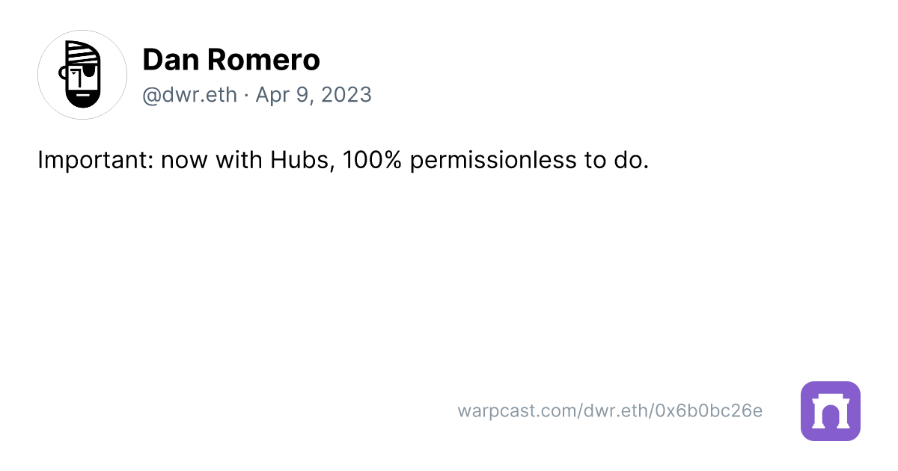Image resolution: width=898 pixels, height=471 pixels.
Task: Click the @dwr.eth username handle
Action: coord(189,95)
